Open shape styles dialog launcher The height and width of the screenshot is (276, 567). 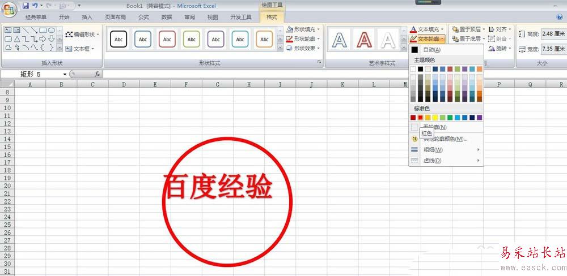[319, 62]
